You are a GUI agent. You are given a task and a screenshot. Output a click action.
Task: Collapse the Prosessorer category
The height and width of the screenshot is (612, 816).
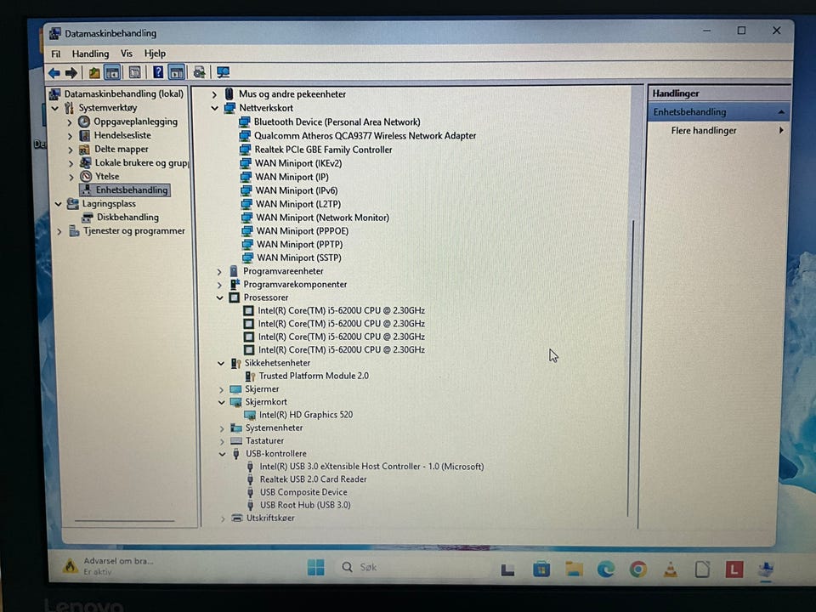[x=220, y=297]
